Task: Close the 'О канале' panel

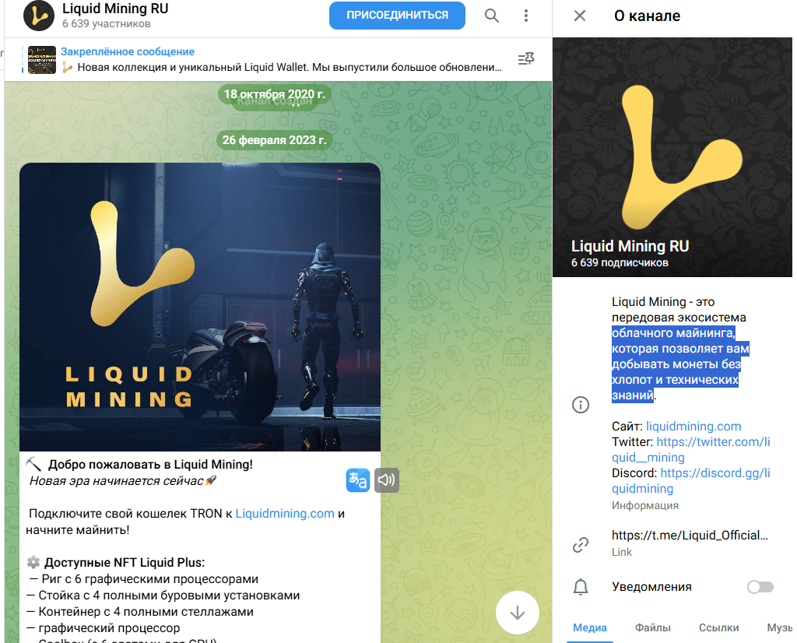Action: [579, 16]
